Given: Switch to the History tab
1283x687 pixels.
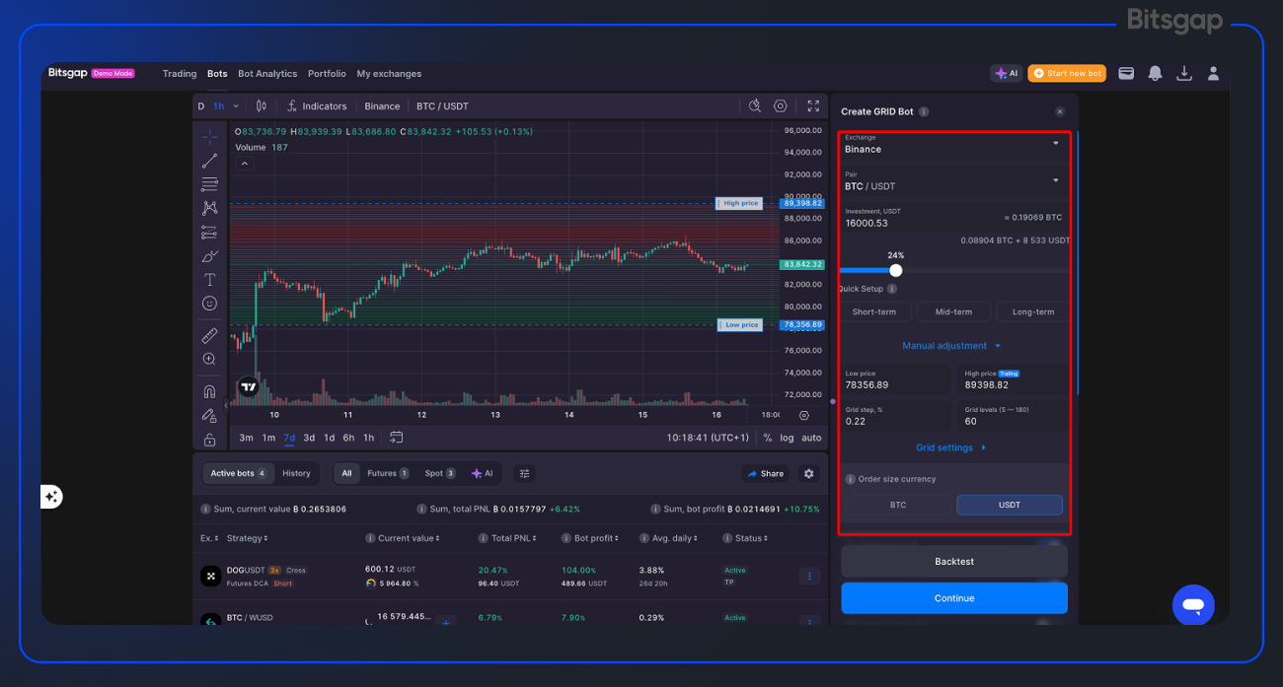Looking at the screenshot, I should click(296, 474).
